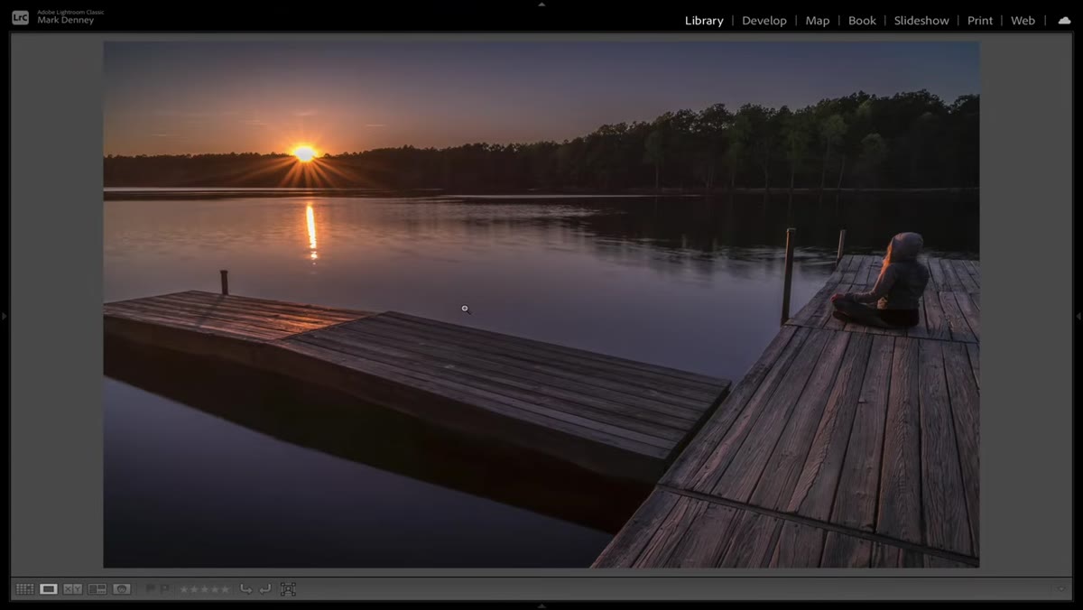
Task: Select the Loupe view icon
Action: [x=49, y=589]
